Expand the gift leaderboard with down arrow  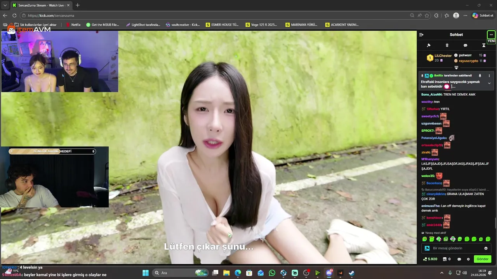coord(456,67)
